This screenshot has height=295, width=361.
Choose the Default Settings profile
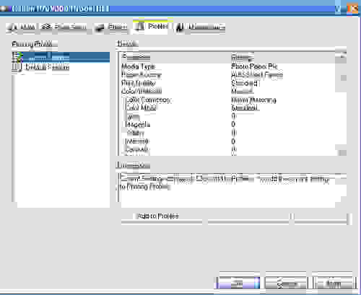pos(48,67)
